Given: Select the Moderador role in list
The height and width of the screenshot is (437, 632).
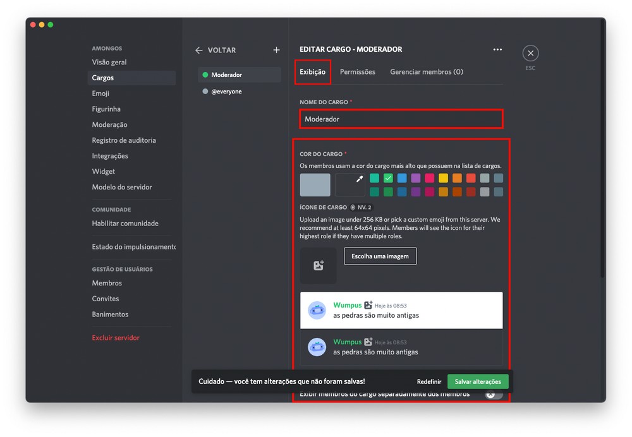Looking at the screenshot, I should (x=240, y=75).
